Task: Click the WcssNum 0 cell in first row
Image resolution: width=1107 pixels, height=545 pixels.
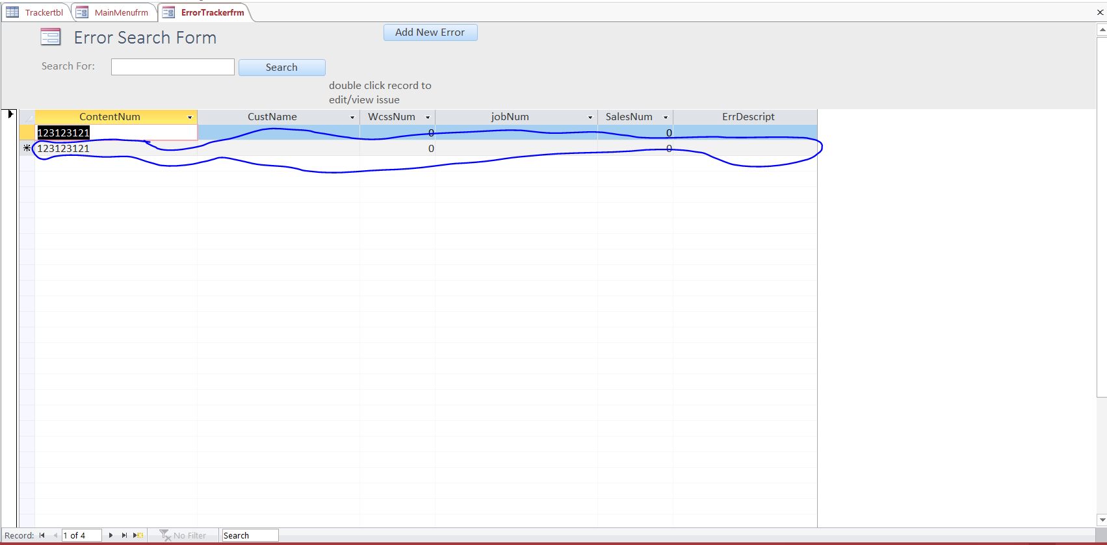Action: click(x=397, y=133)
